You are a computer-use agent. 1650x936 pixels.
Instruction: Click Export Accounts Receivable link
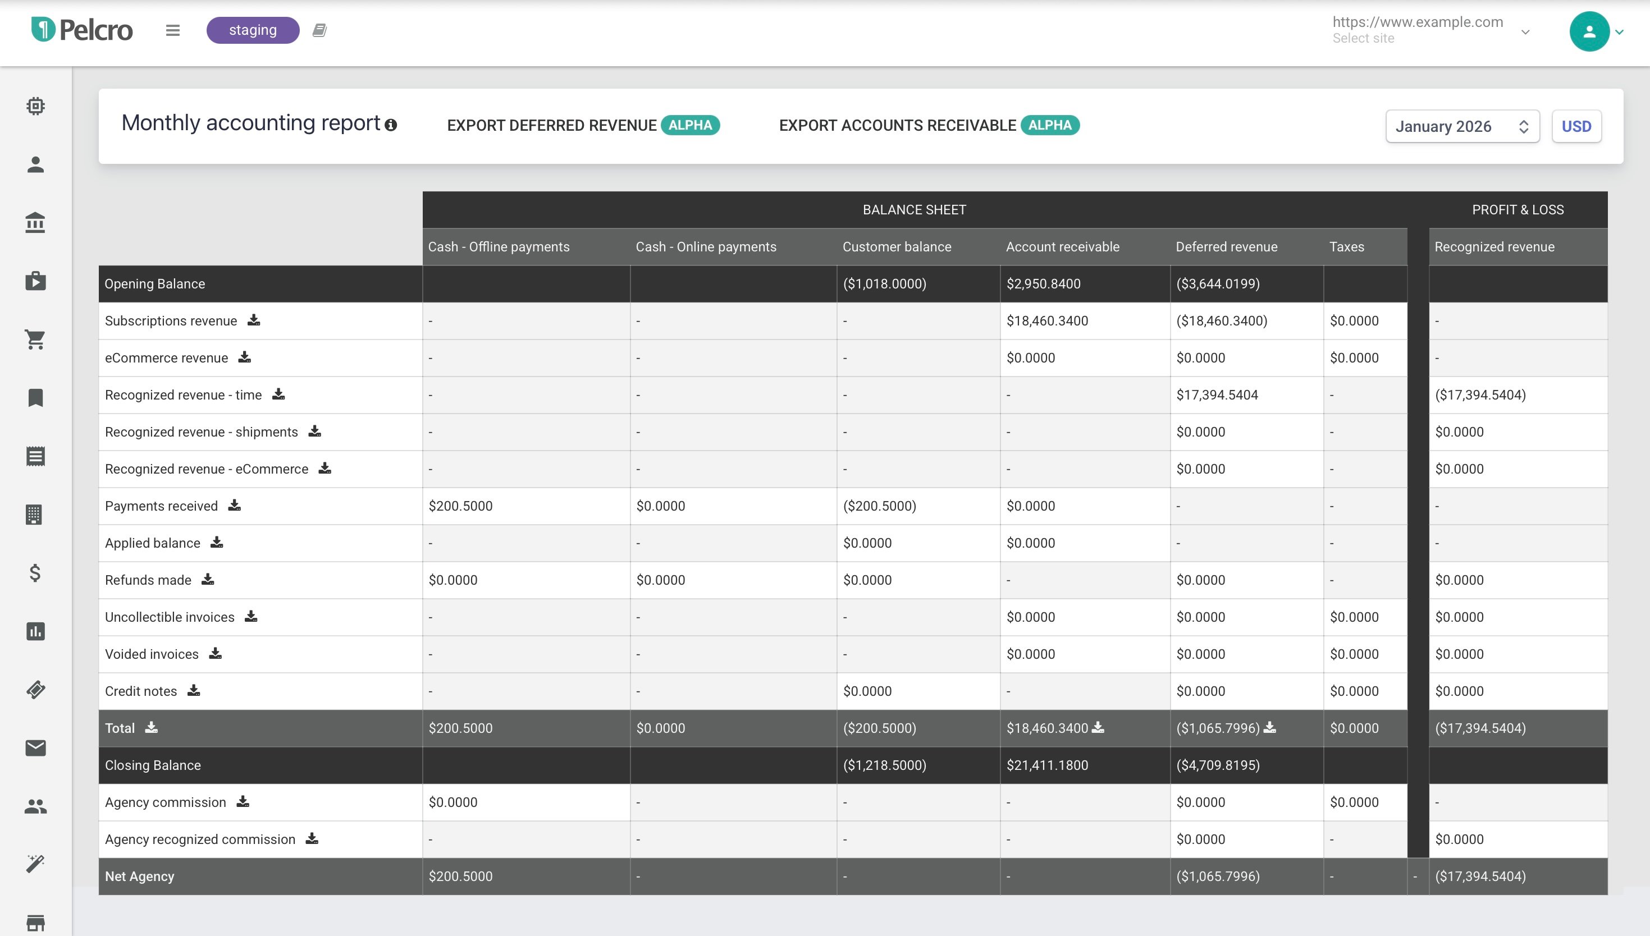(897, 125)
